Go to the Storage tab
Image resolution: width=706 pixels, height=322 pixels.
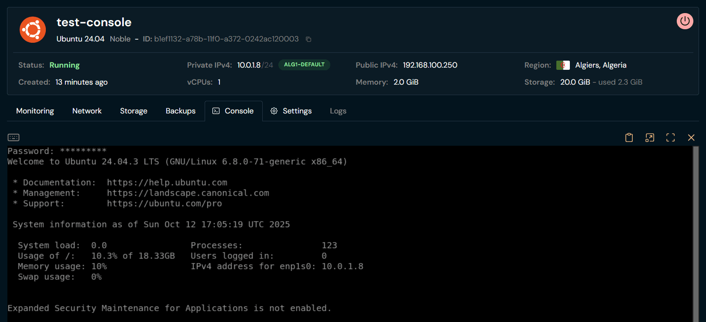pos(134,111)
